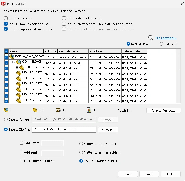This screenshot has width=185, height=181.
Task: Click the 9204-4.SLDPRT name in the tree
Action: (32, 83)
